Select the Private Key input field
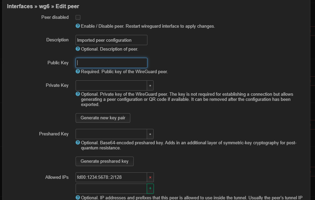The height and width of the screenshot is (200, 315). pos(111,85)
